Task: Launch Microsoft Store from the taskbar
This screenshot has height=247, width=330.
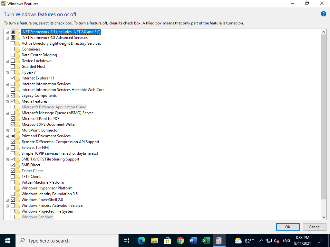Action: pyautogui.click(x=167, y=241)
